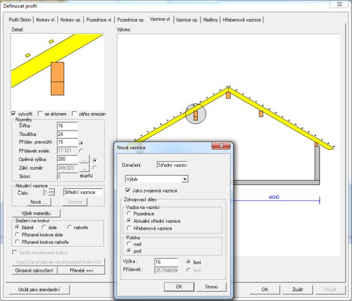The width and height of the screenshot is (352, 301).
Task: Click the Střední vaznice name field in Aktuální vaznice
Action: pos(83,192)
